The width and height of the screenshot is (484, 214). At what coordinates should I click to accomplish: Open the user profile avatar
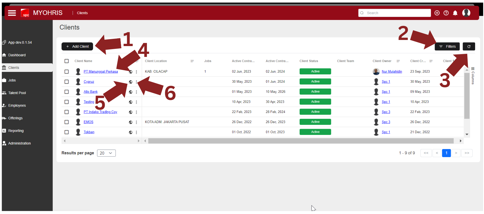tap(466, 13)
